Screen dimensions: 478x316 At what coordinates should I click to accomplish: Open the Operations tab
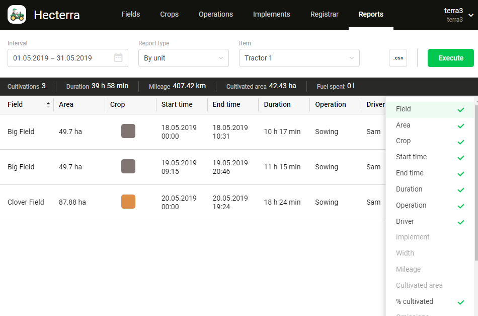point(215,14)
